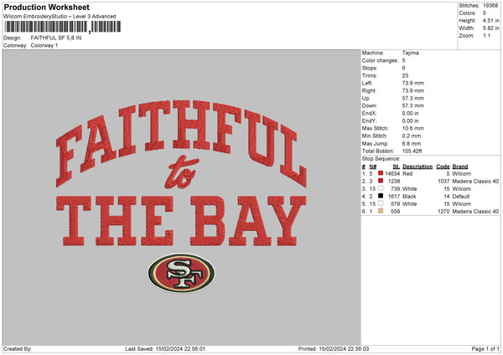Click the arched FAITHFUL embroidery lettering
This screenshot has width=503, height=355.
tap(181, 143)
